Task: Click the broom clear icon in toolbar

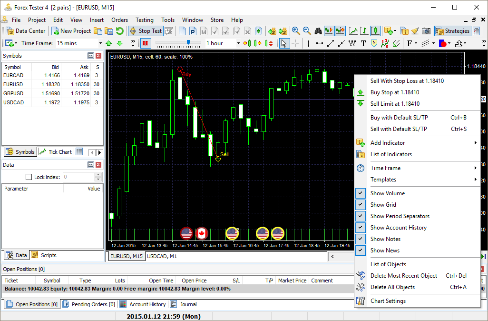Action: (415, 31)
